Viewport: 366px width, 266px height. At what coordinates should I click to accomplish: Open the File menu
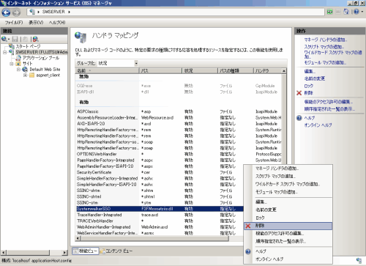14,23
